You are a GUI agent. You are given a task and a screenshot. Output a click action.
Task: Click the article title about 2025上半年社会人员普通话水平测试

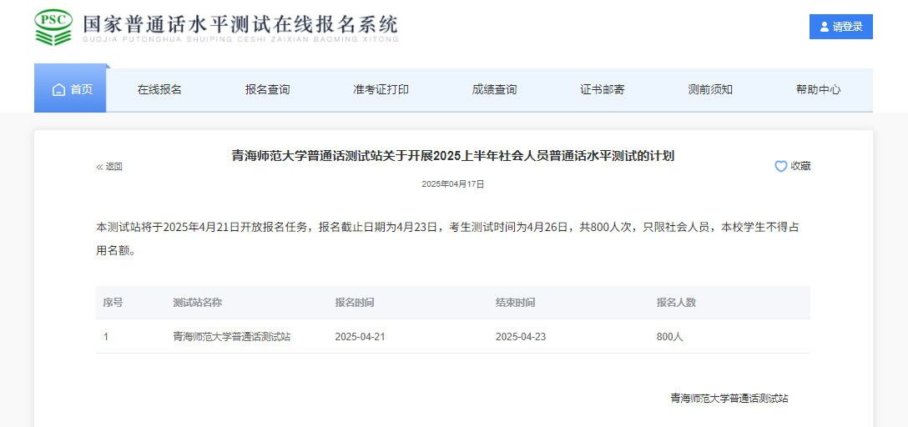click(x=453, y=156)
